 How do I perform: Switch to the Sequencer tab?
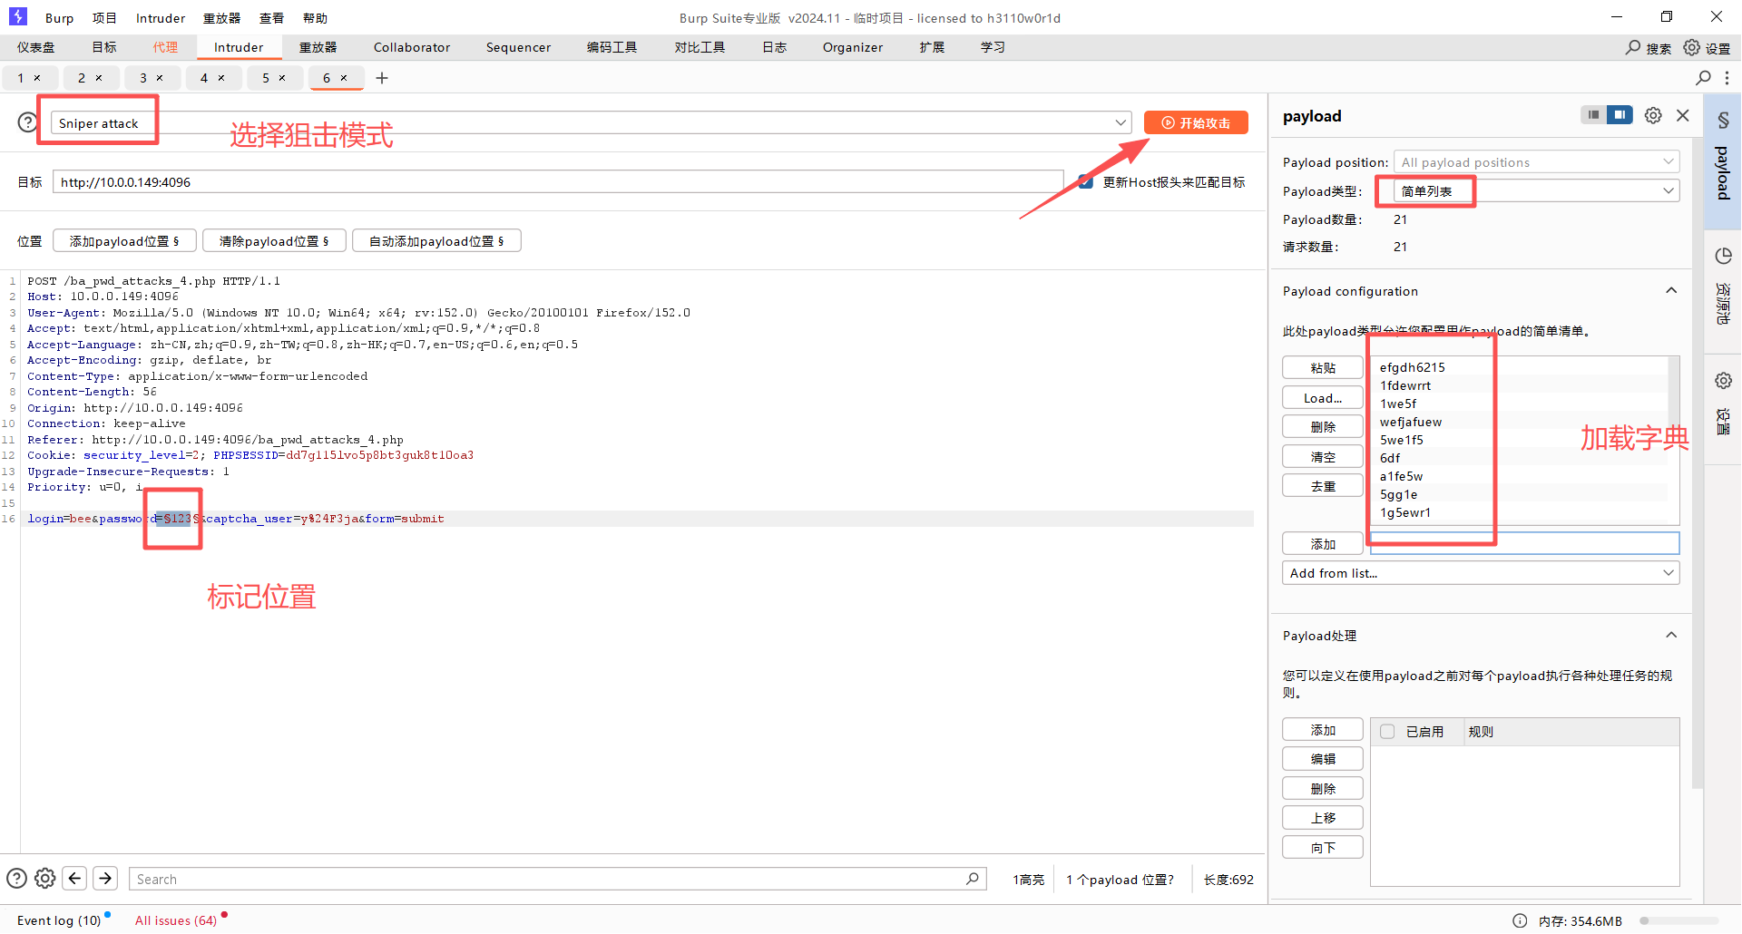point(518,47)
